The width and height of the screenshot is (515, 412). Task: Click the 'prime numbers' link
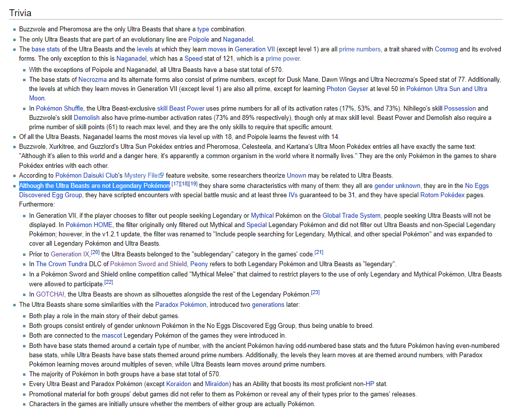point(360,49)
